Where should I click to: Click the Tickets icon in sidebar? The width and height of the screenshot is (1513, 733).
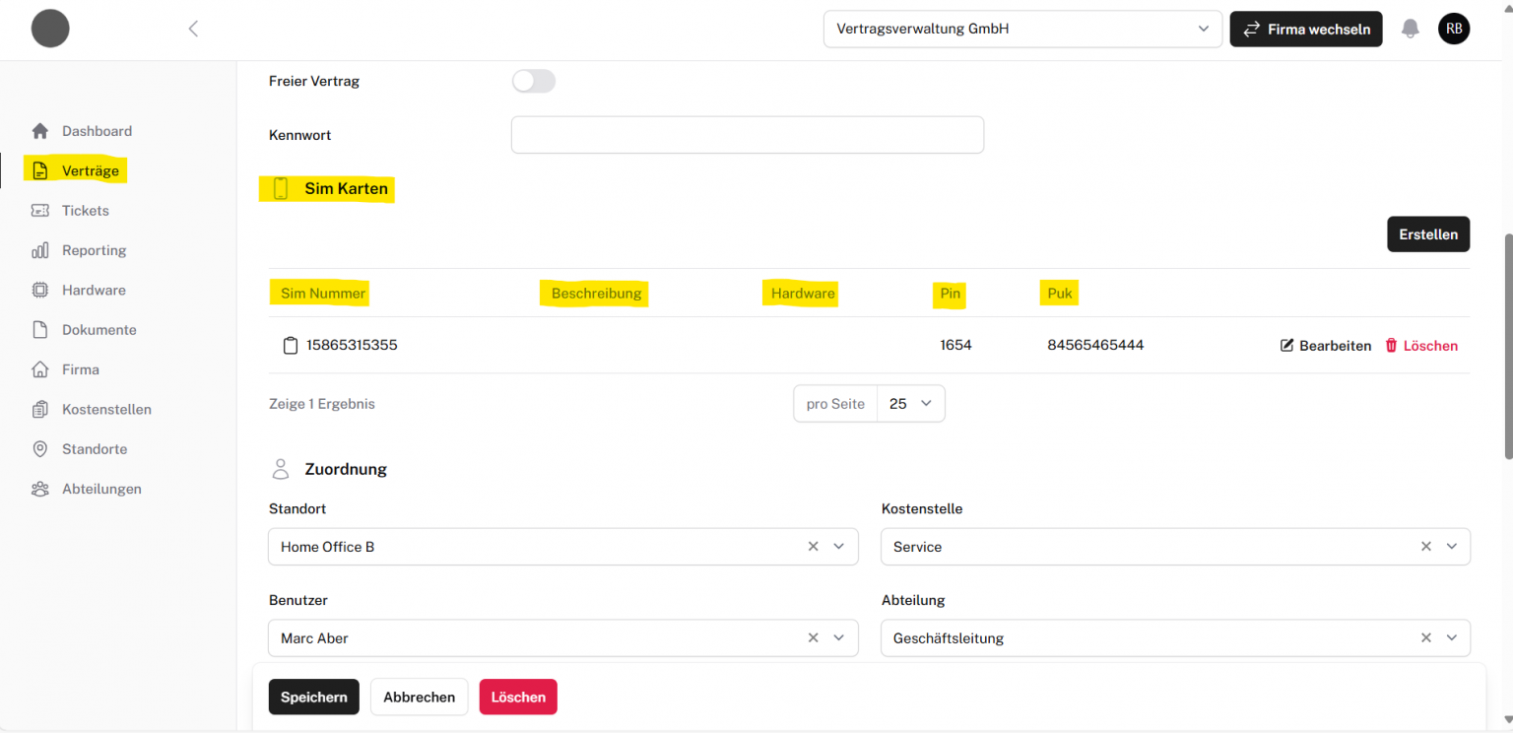point(40,211)
